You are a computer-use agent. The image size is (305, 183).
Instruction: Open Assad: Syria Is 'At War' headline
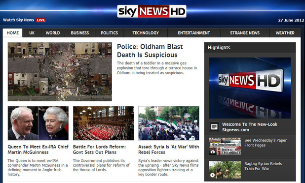(169, 150)
